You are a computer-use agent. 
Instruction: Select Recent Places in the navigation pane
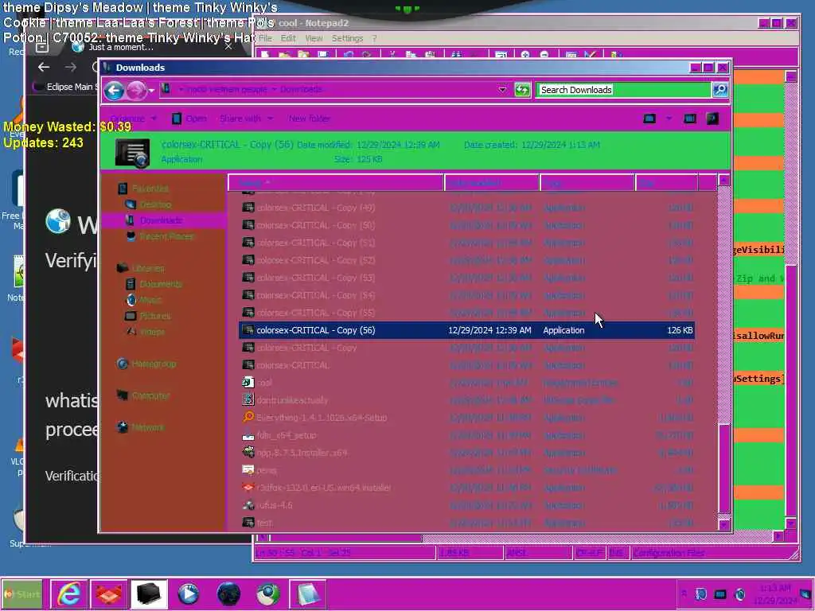[x=166, y=236]
